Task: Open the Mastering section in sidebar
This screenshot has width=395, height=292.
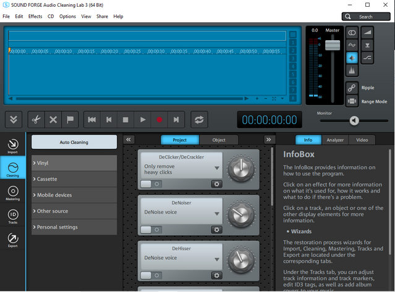Action: point(12,194)
